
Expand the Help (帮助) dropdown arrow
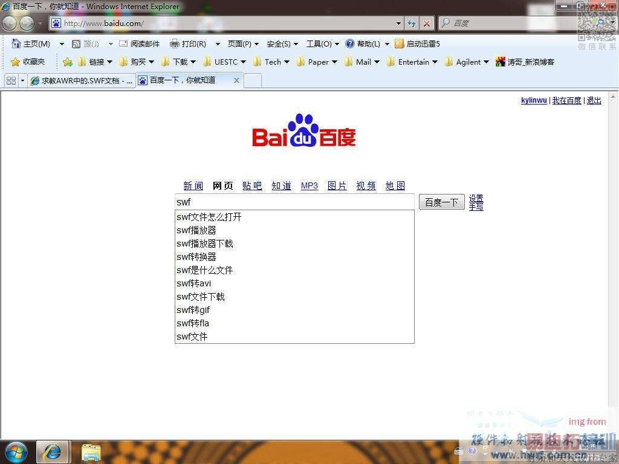click(x=387, y=43)
